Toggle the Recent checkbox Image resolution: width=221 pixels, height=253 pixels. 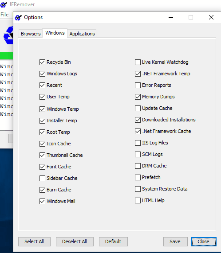coord(42,85)
